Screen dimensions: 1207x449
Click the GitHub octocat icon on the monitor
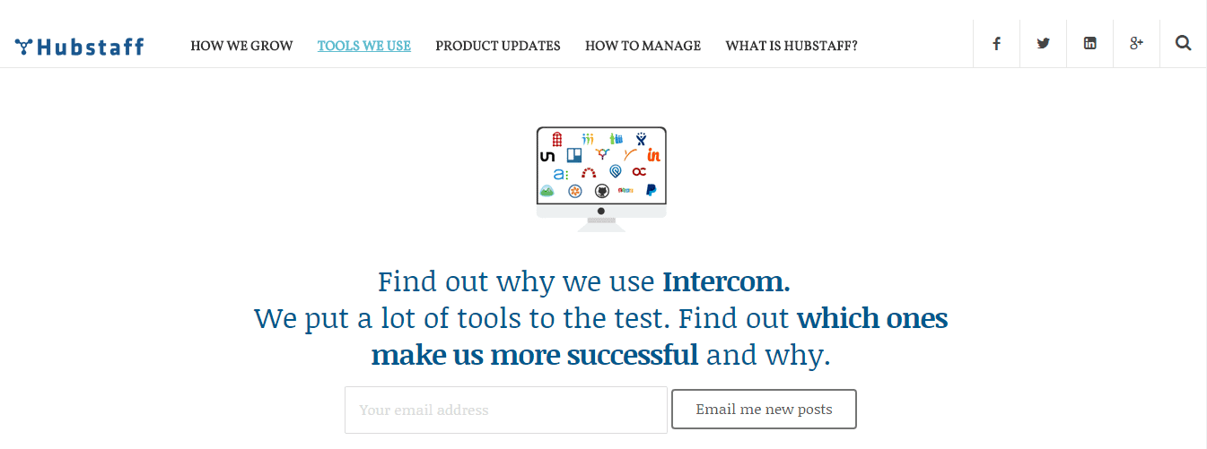601,191
